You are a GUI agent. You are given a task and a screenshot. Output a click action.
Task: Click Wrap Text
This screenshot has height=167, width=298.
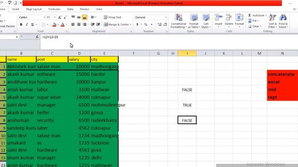[x=113, y=17]
